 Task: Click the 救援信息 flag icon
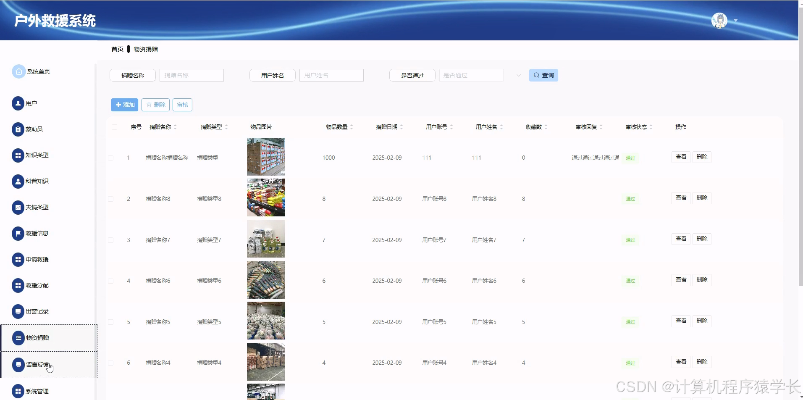click(18, 234)
